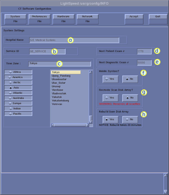Select Vladivostok in the city list
169x195 pixels.
coord(59,93)
